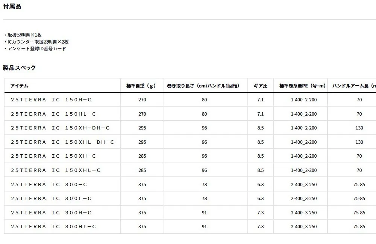
Task: Click weight 285 in the 150XHL-C row
Action: pyautogui.click(x=142, y=170)
